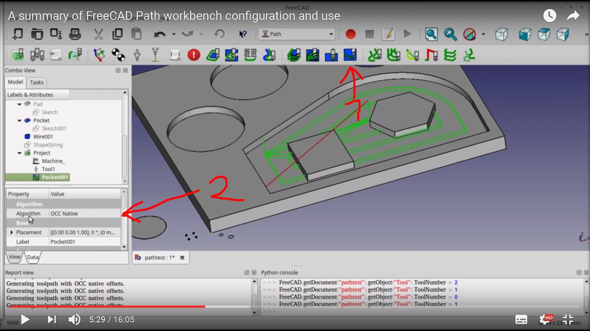Mute the video volume speaker
This screenshot has width=590, height=331.
(74, 319)
